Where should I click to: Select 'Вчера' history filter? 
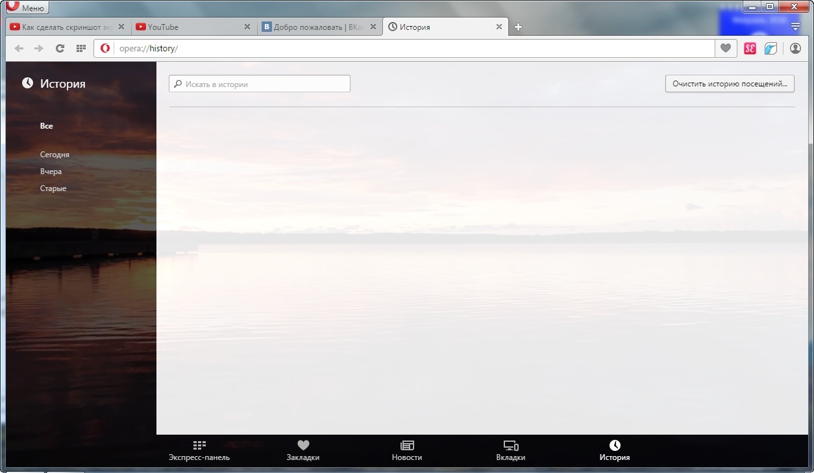(51, 172)
